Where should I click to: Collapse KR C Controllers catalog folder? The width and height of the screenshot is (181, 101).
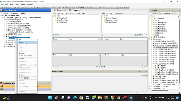pyautogui.click(x=150, y=18)
